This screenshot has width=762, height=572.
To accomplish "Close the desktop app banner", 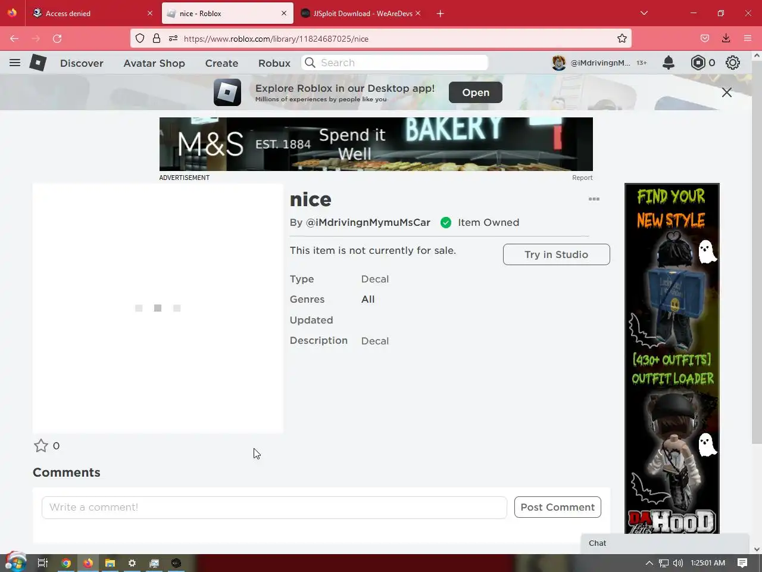I will pyautogui.click(x=727, y=92).
